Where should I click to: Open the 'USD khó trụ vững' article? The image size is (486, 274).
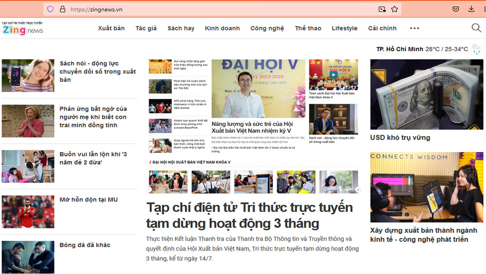pos(399,138)
